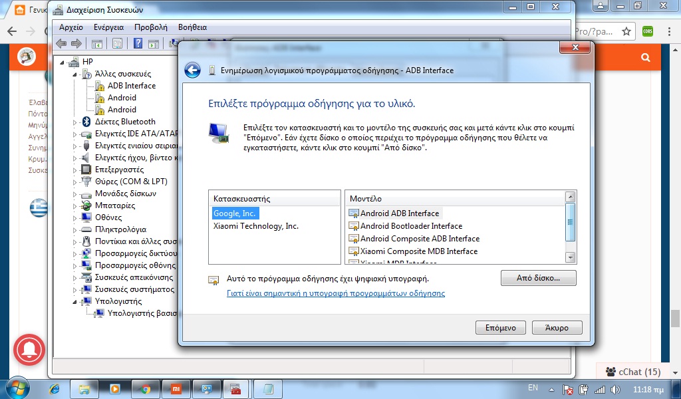Click the Action Center flag icon in tray

pos(569,389)
